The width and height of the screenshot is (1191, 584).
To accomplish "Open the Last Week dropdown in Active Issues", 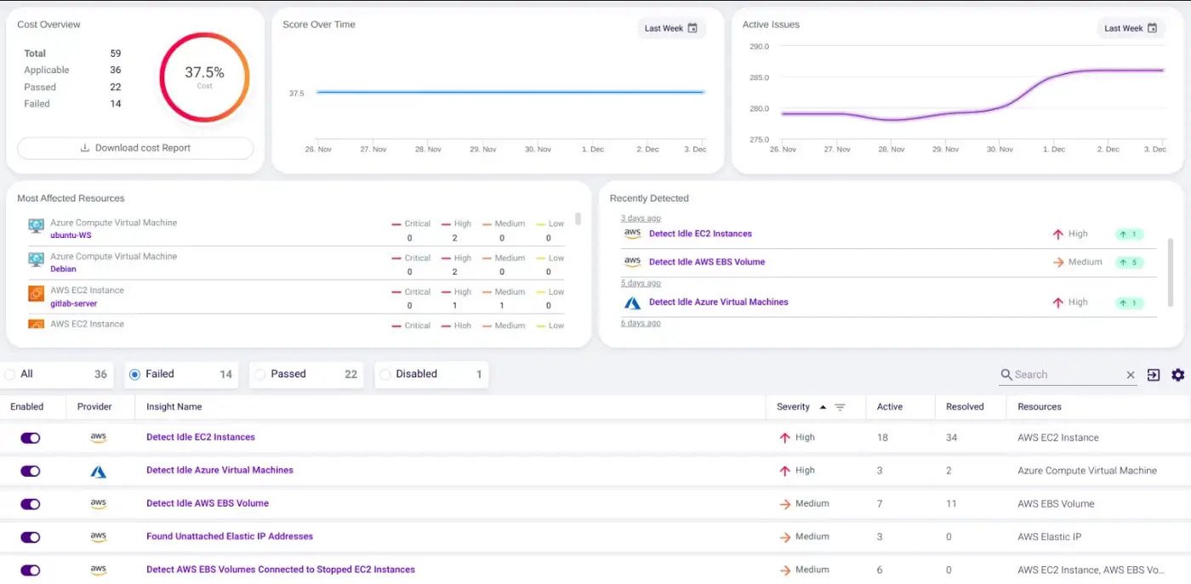I will (x=1130, y=28).
